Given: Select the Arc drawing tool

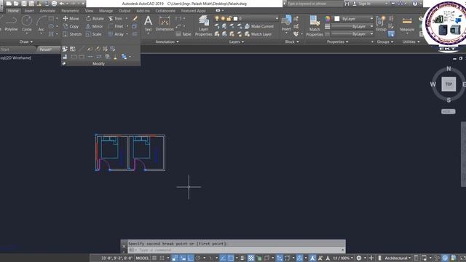Looking at the screenshot, I should pos(41,24).
